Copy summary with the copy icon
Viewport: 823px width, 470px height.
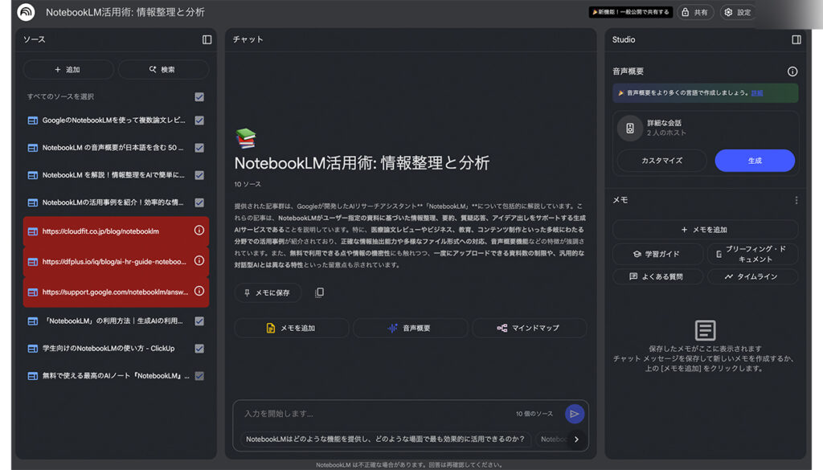[319, 292]
